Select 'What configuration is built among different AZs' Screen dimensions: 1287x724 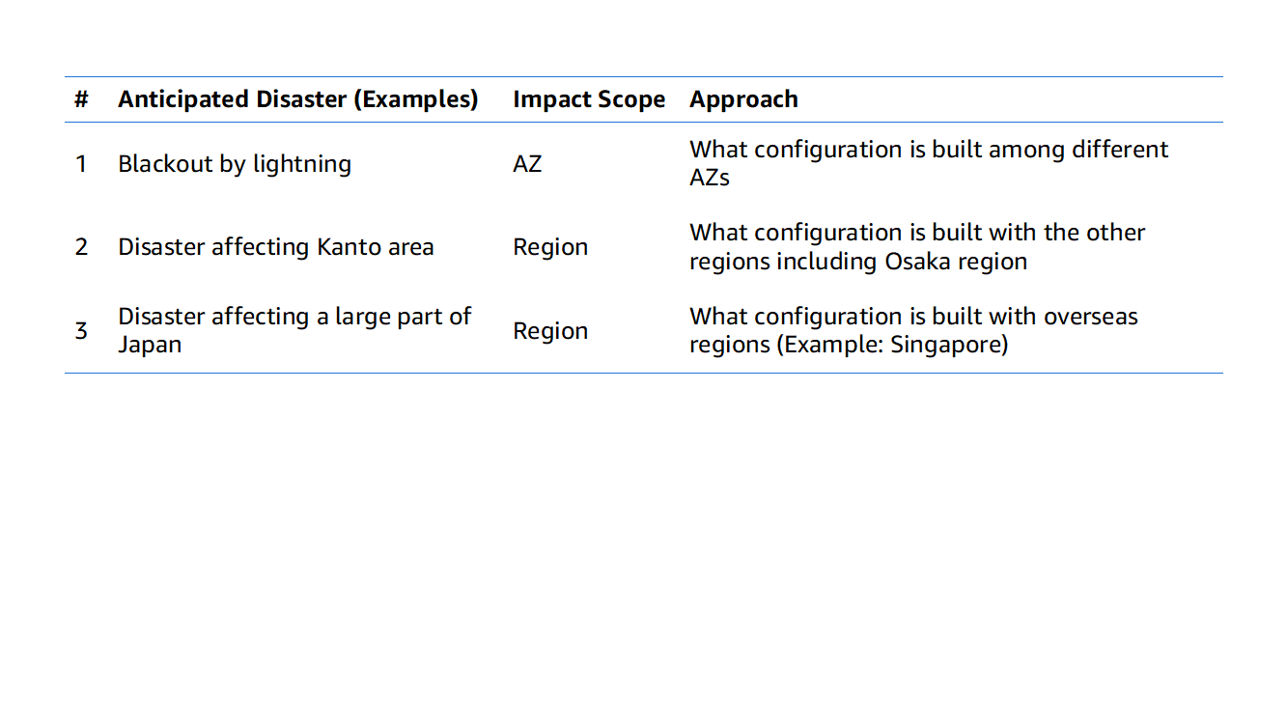coord(929,163)
